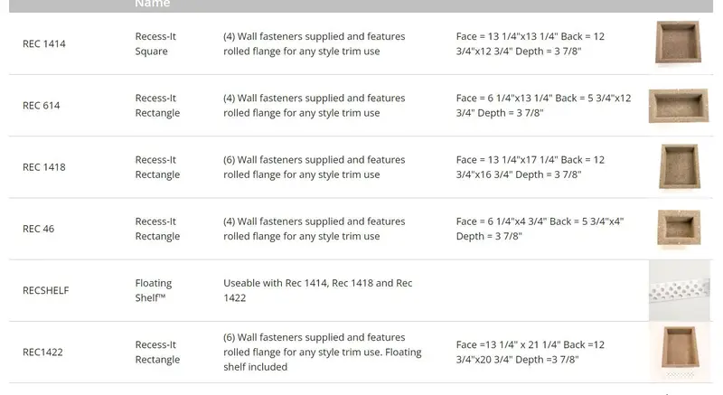View the REC 46 small niche image
723x395 pixels.
(679, 228)
